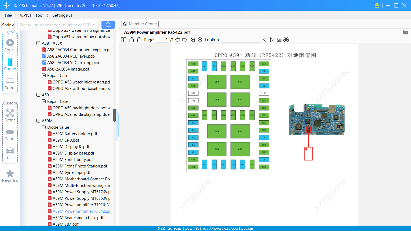Viewport: 411px width, 231px height.
Task: Open A58 2AC034 PCB layer.pcb file
Action: pos(71,56)
